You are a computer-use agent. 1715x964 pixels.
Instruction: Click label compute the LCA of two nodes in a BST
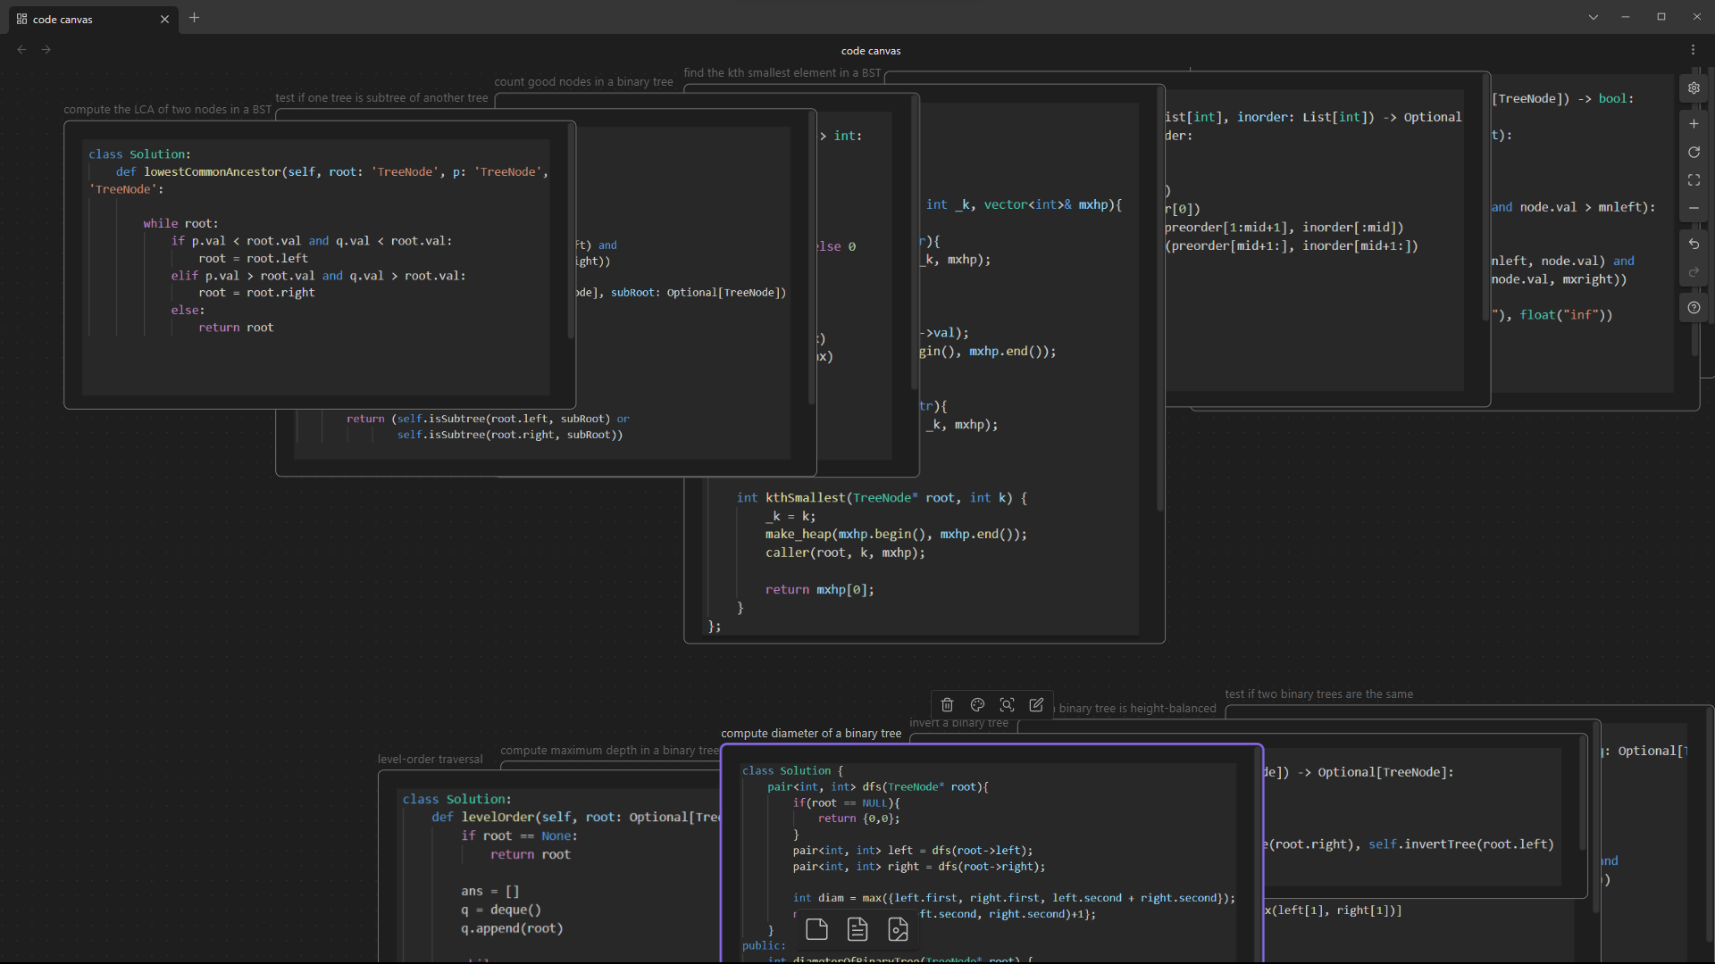pos(167,110)
